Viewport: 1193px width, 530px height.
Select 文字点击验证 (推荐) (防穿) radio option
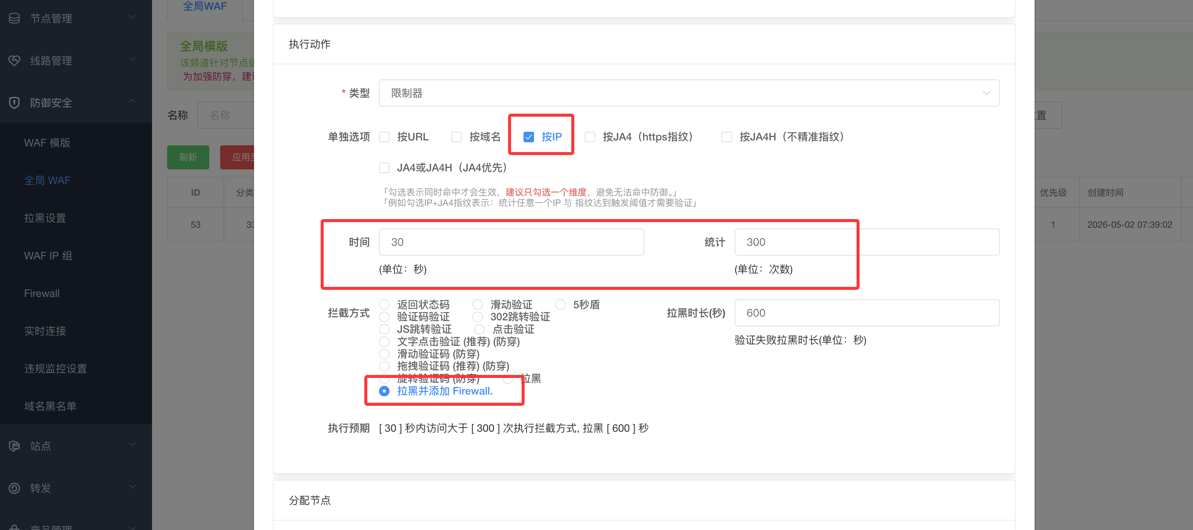coord(384,342)
